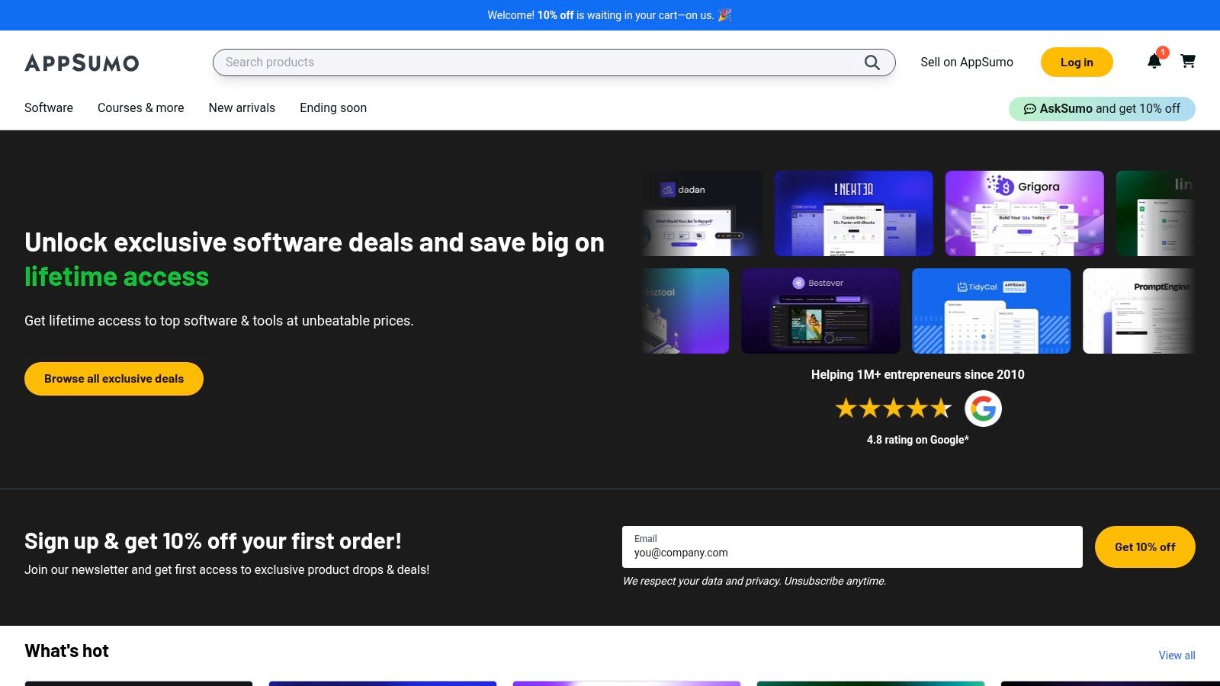Go to New arrivals
The width and height of the screenshot is (1220, 686).
(x=242, y=107)
